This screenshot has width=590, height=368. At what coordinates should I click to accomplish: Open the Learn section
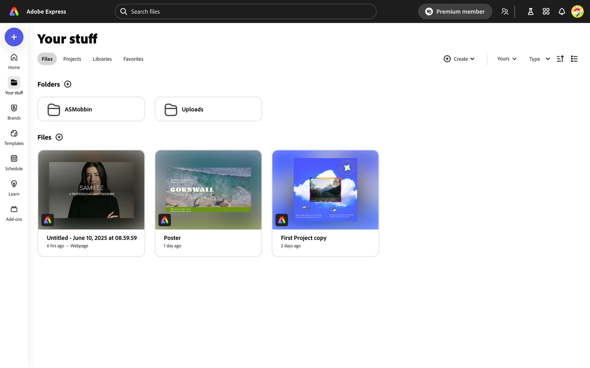point(14,188)
